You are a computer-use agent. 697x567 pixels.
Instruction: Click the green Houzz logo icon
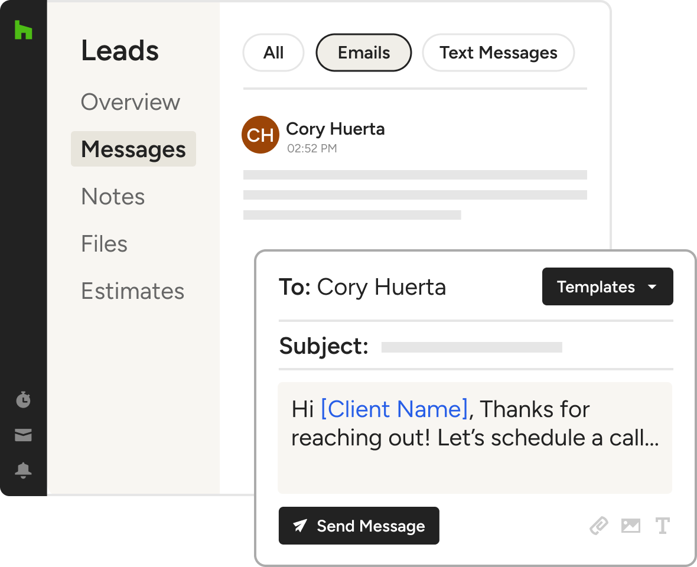[x=23, y=30]
